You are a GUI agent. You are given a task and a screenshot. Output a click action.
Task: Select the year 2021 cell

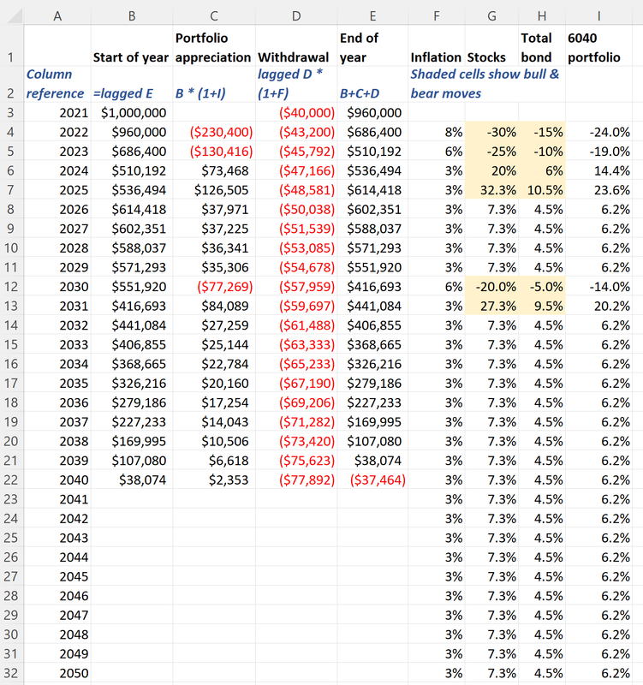click(57, 113)
